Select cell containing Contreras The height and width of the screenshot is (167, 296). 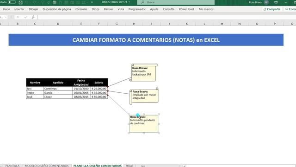(x=58, y=89)
